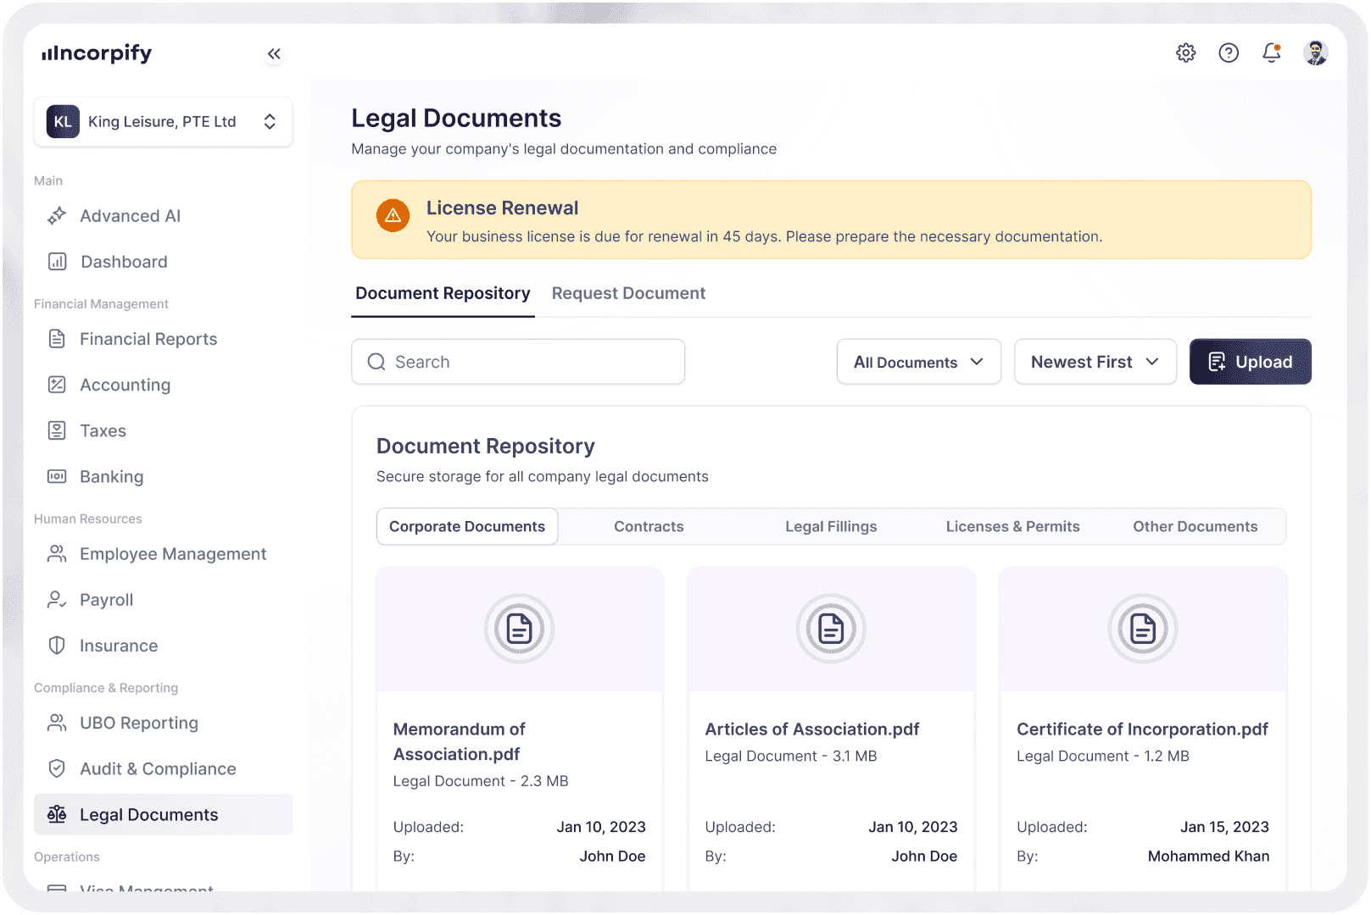The width and height of the screenshot is (1371, 915).
Task: Collapse the sidebar with the double chevron
Action: click(x=274, y=53)
